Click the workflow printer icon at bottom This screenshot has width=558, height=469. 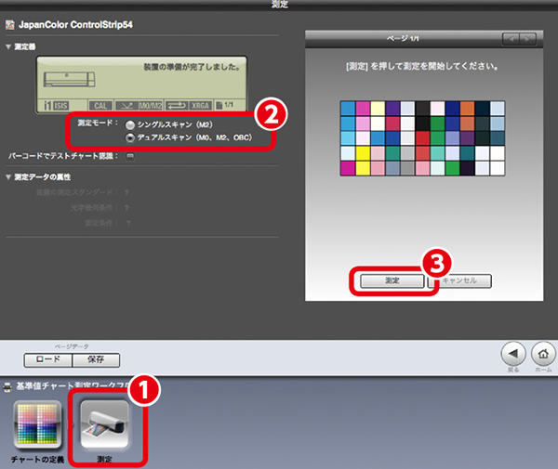[x=7, y=387]
